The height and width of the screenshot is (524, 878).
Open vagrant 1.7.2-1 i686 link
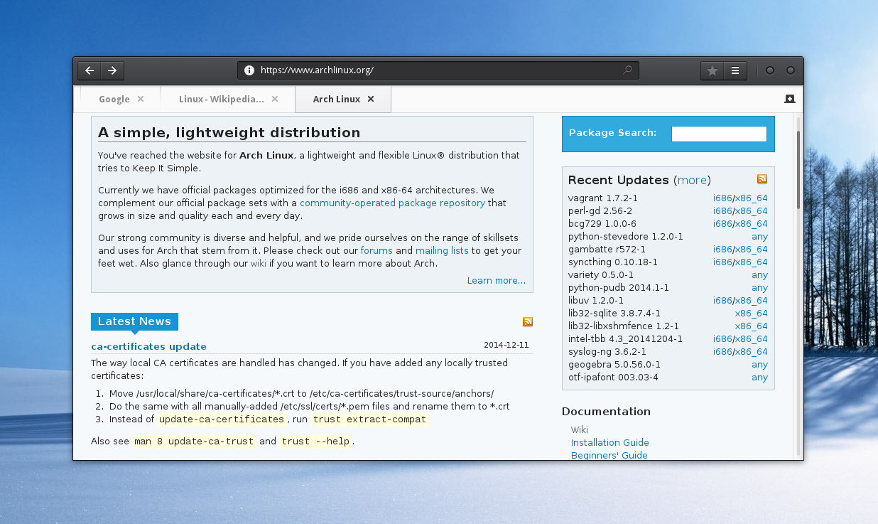(722, 198)
